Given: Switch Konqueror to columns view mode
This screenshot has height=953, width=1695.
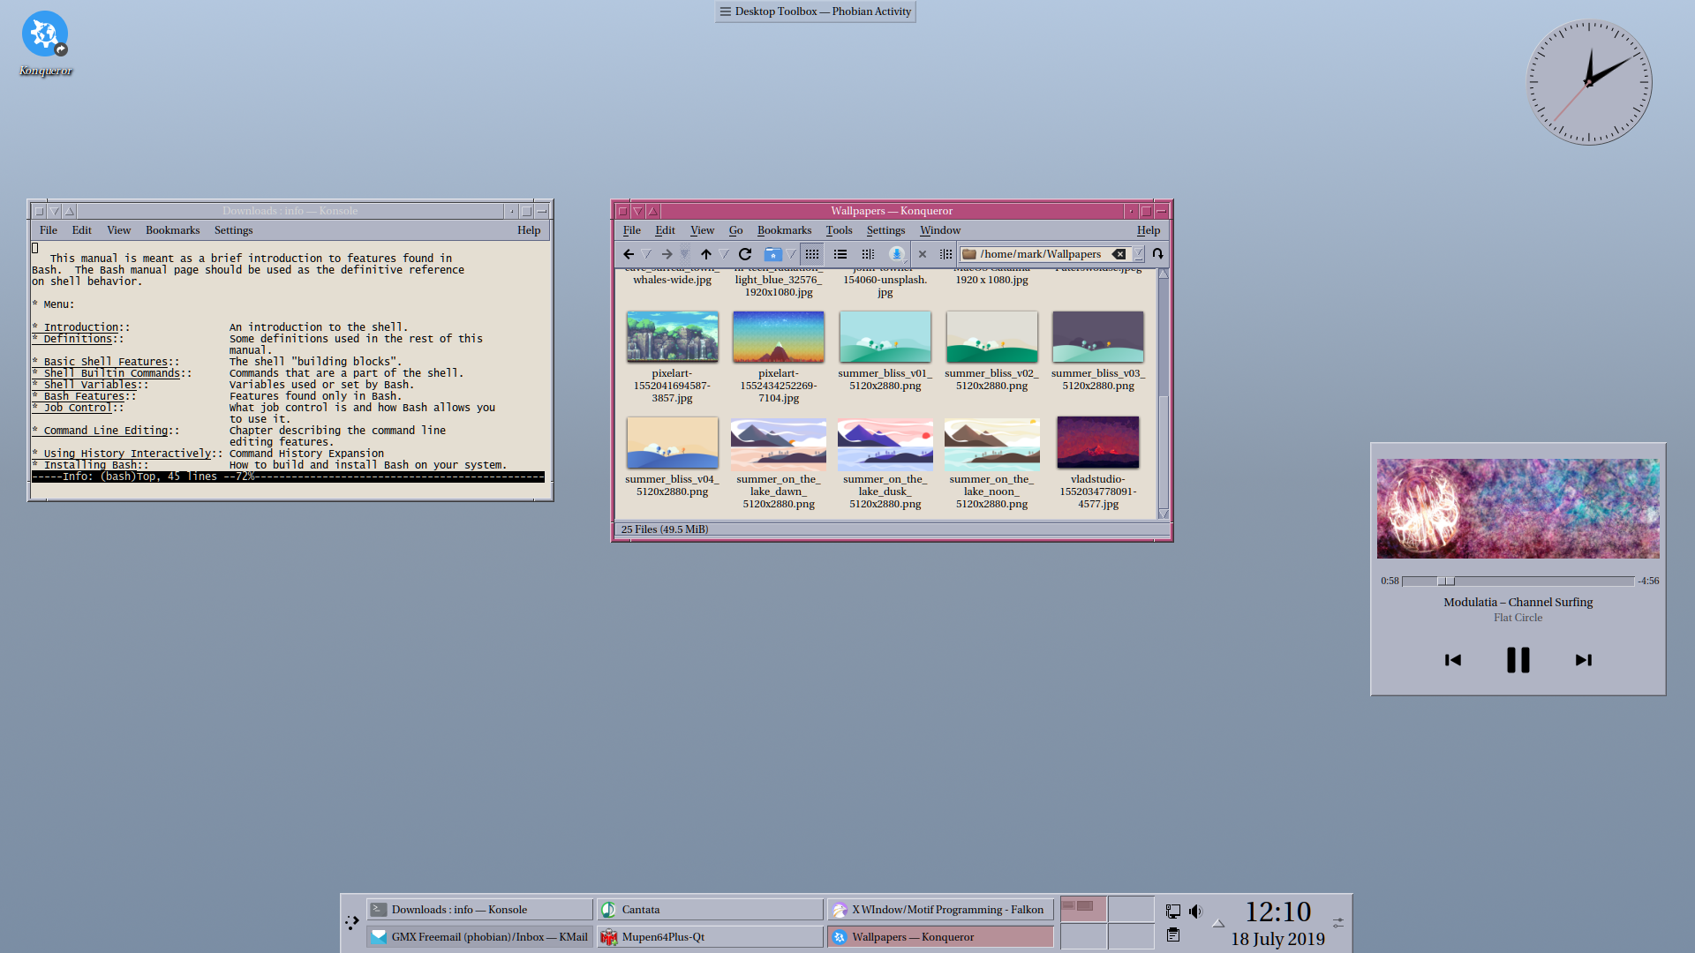Looking at the screenshot, I should tap(869, 254).
